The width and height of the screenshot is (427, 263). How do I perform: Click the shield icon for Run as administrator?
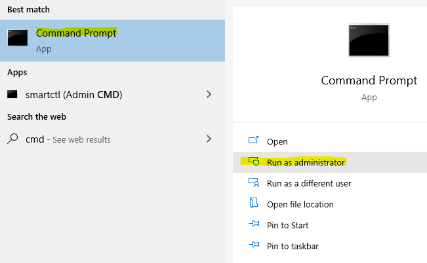(254, 162)
